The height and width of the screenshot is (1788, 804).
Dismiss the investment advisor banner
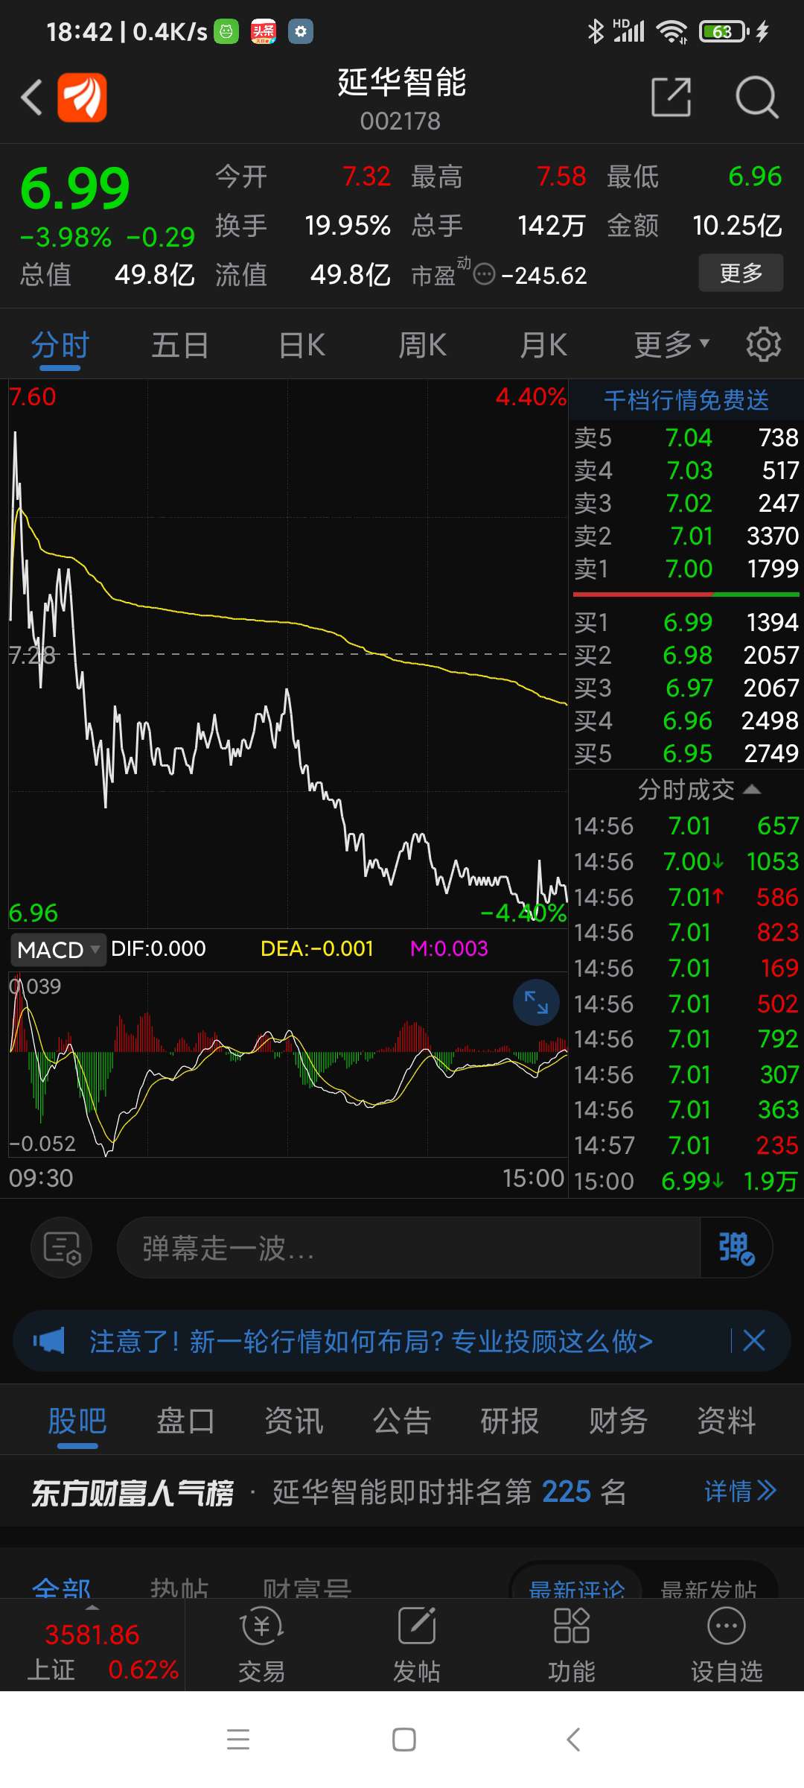tap(754, 1341)
